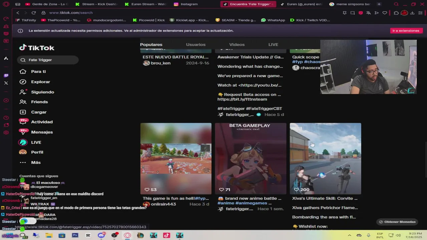Image resolution: width=427 pixels, height=240 pixels.
Task: Click the Fate Trigger search field
Action: (x=48, y=60)
